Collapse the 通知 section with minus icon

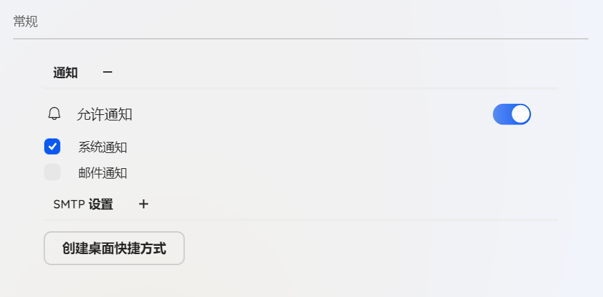tap(107, 72)
